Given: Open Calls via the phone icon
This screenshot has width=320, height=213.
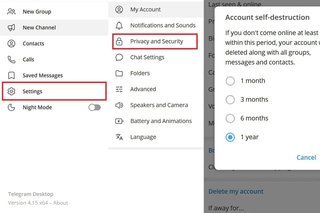Looking at the screenshot, I should (x=11, y=59).
